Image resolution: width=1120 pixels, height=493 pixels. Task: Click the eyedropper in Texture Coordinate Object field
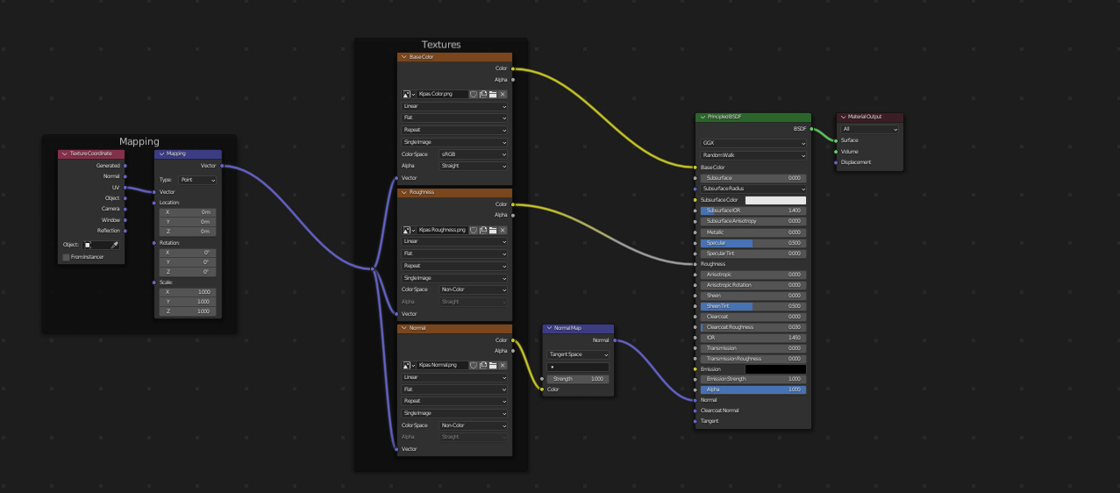(114, 245)
